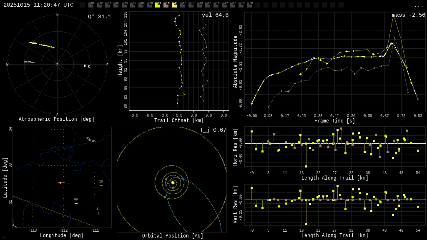Click the UTC timestamp in the header
This screenshot has height=240, width=427.
38,5
